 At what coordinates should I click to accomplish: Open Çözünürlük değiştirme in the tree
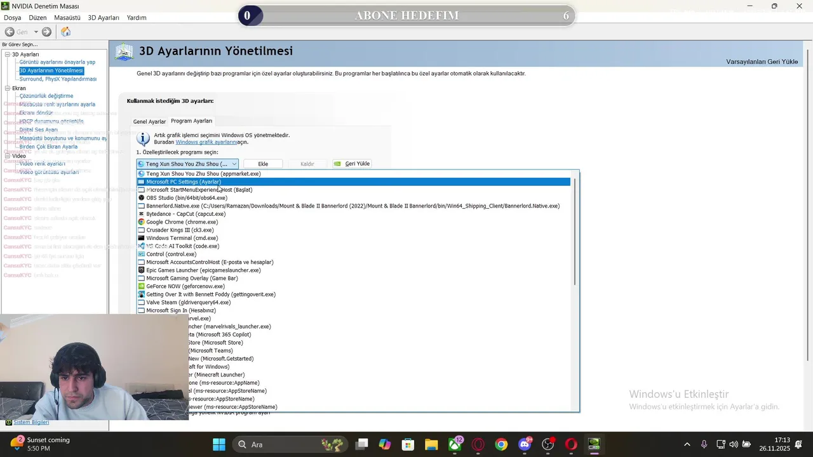46,96
